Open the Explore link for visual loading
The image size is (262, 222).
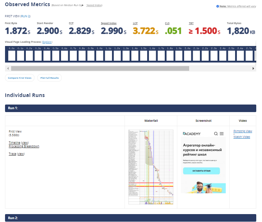pyautogui.click(x=47, y=42)
